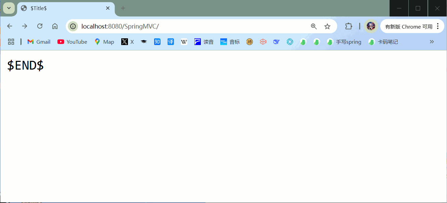Open the Wikipedia W bookmark
The height and width of the screenshot is (203, 447).
click(x=184, y=42)
